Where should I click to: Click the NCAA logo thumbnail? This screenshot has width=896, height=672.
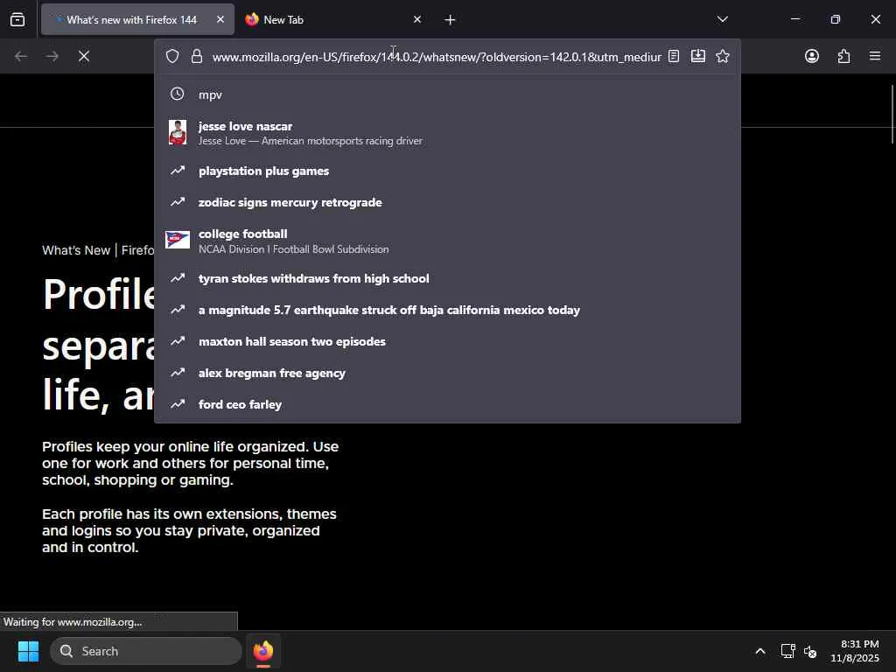178,240
